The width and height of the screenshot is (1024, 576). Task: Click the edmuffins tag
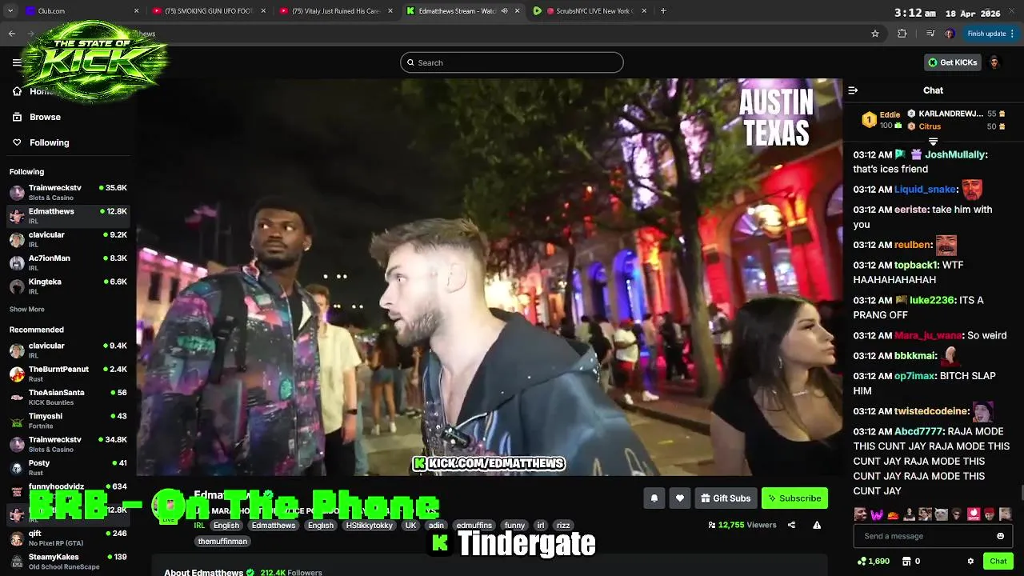click(x=474, y=526)
